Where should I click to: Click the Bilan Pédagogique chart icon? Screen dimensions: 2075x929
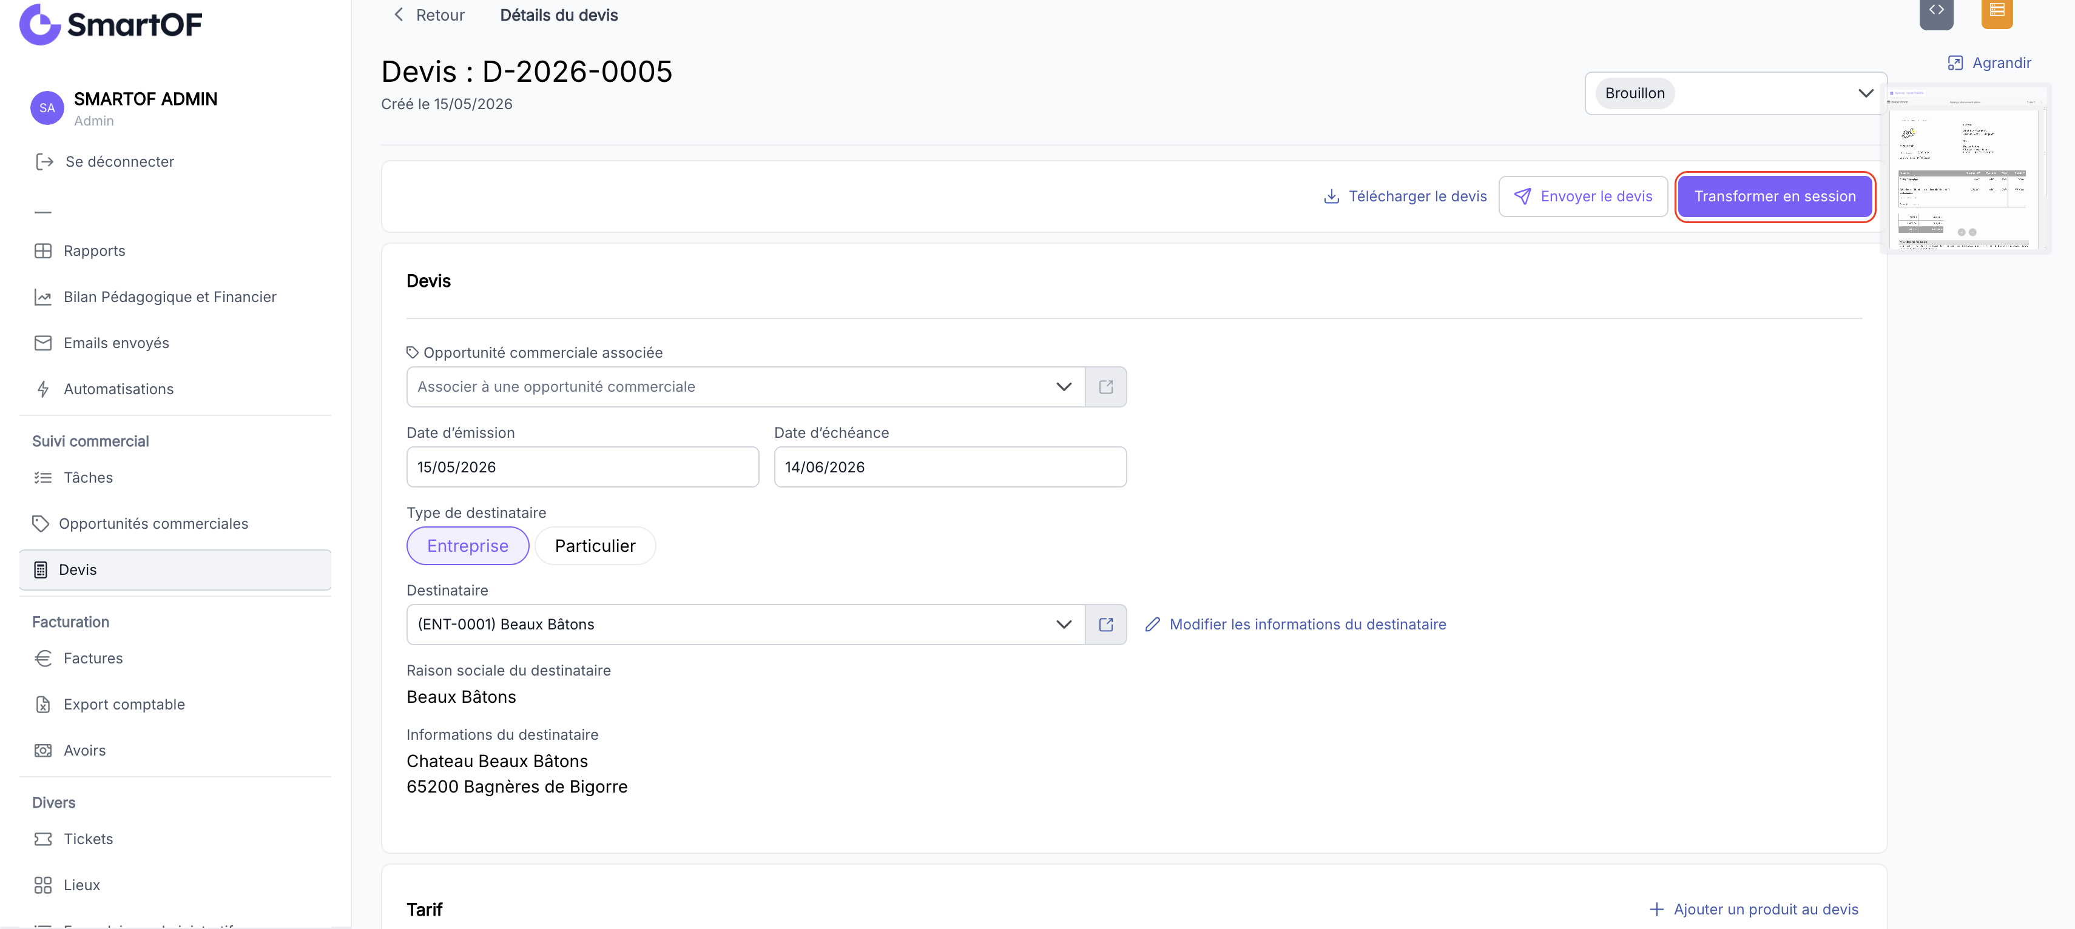pos(42,297)
